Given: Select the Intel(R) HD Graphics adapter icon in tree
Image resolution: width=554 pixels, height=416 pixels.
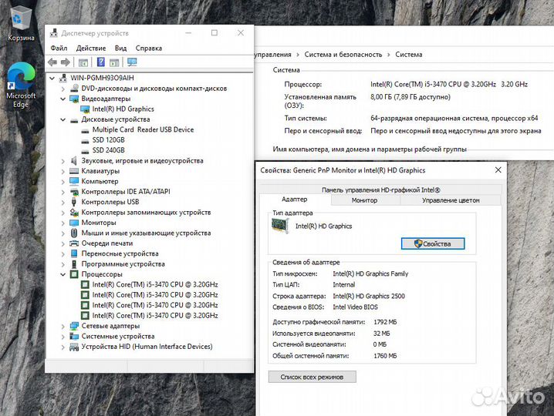Looking at the screenshot, I should click(85, 109).
